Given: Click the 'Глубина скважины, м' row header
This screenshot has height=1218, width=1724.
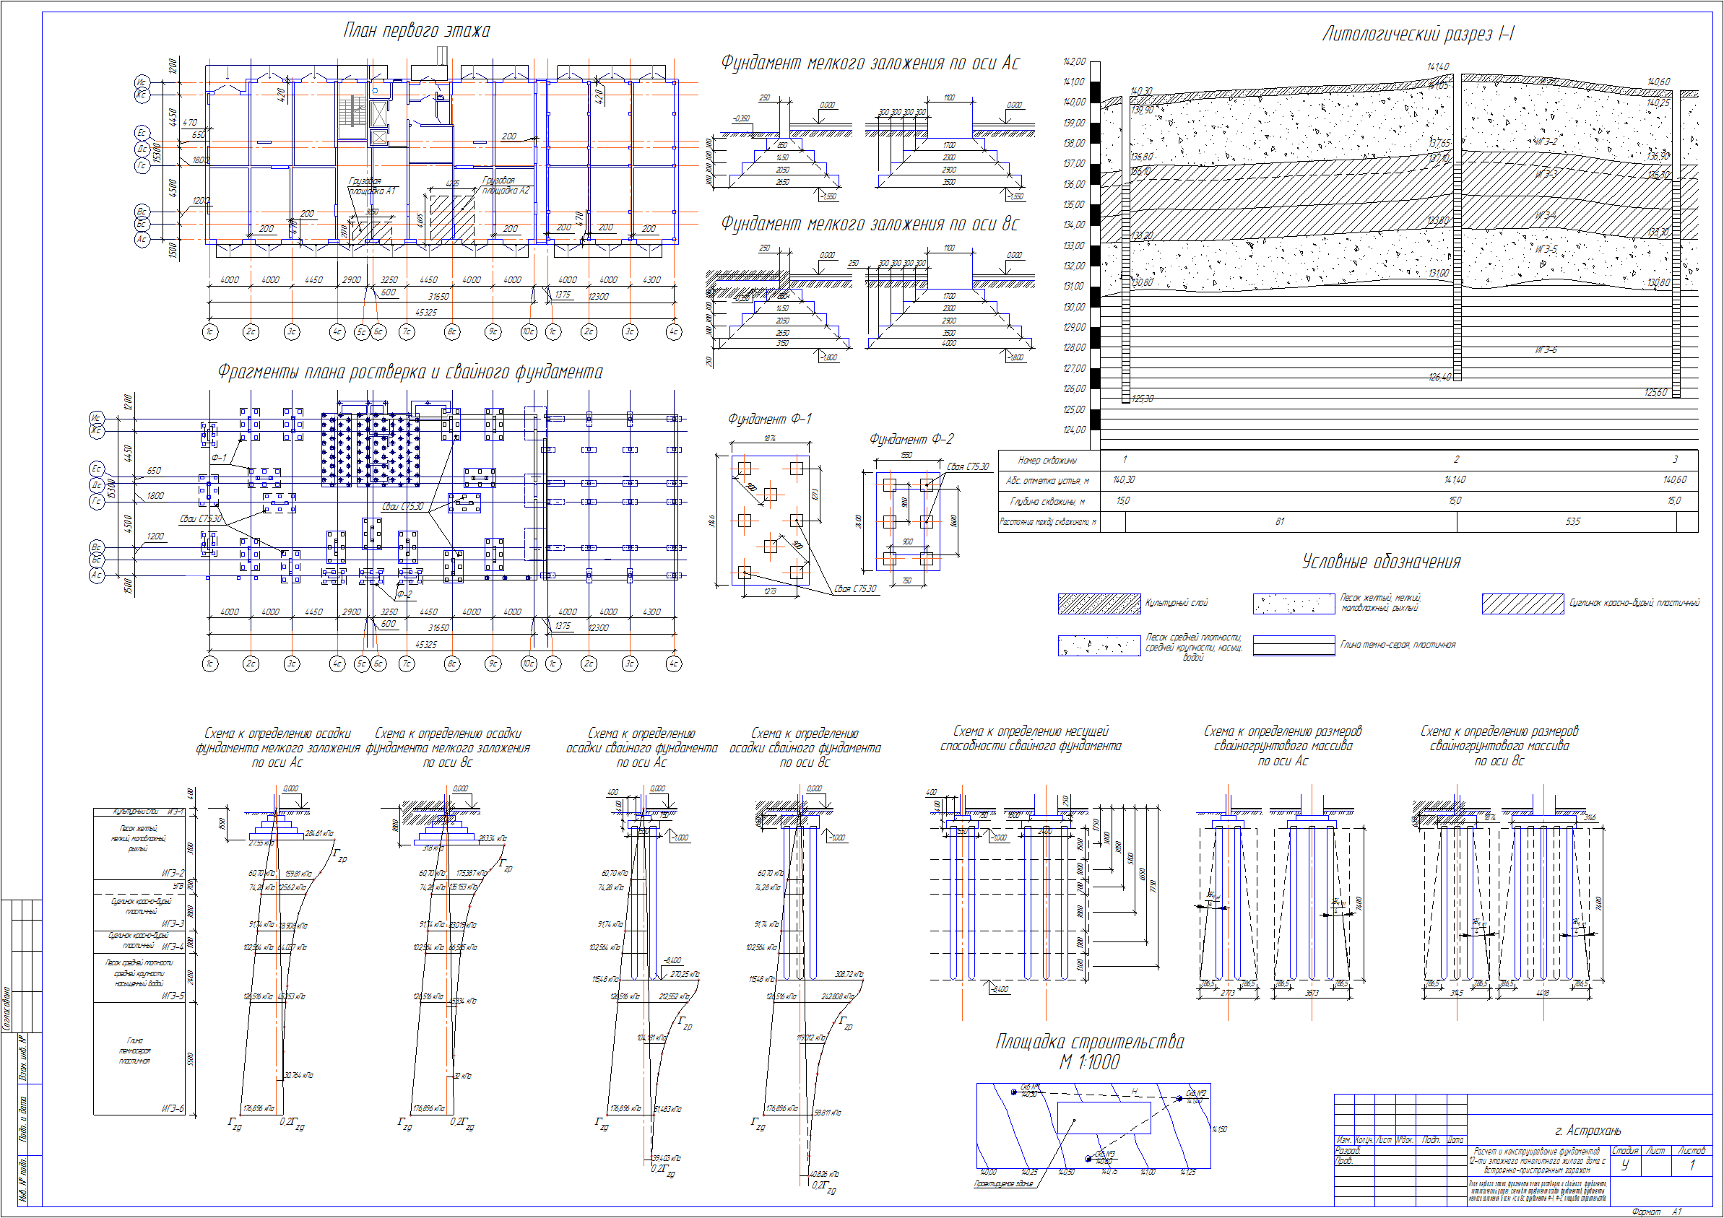Looking at the screenshot, I should (x=1047, y=502).
